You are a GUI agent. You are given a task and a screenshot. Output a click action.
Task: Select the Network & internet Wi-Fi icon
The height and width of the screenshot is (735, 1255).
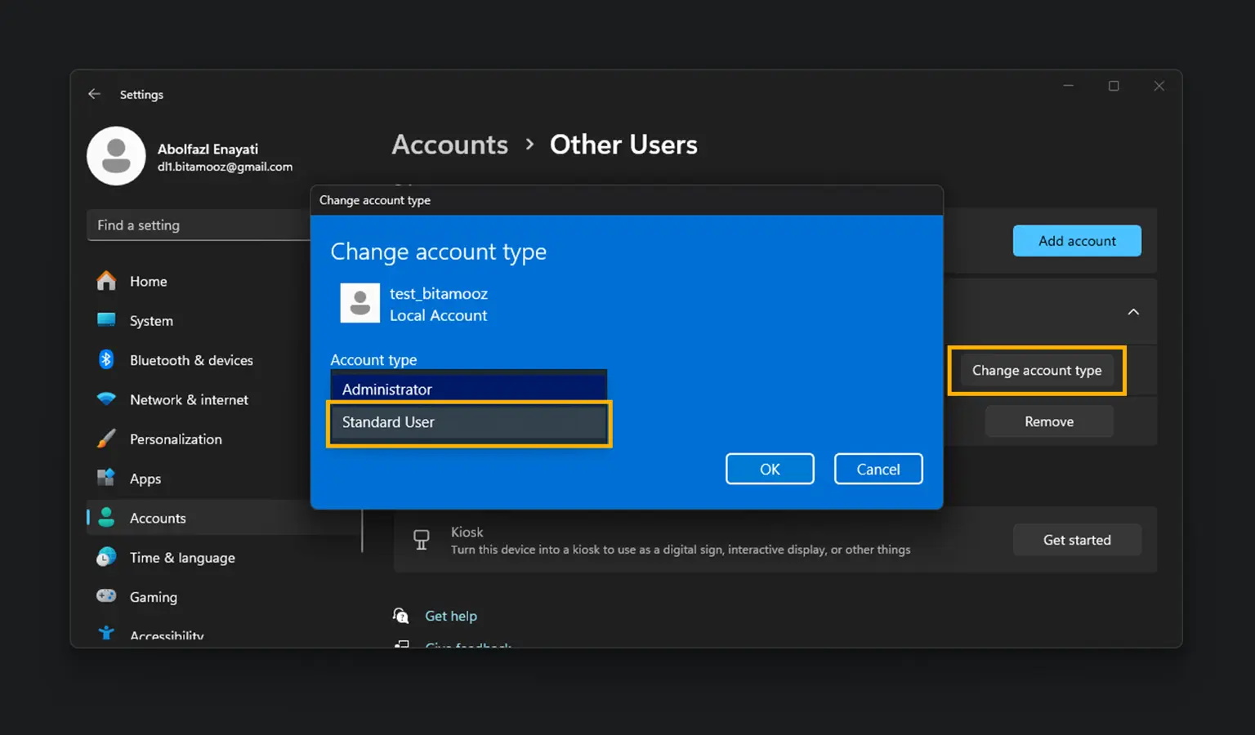(x=106, y=399)
